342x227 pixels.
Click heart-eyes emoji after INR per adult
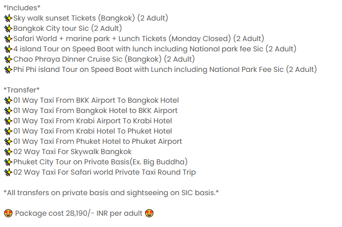149,213
